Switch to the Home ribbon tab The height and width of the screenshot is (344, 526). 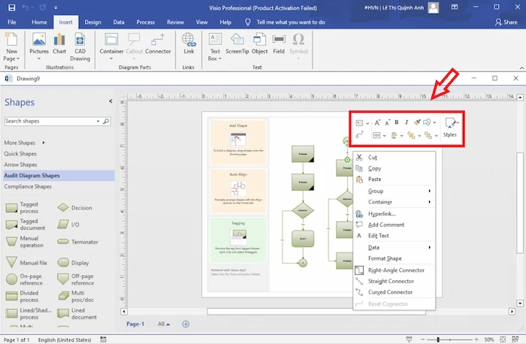click(39, 22)
